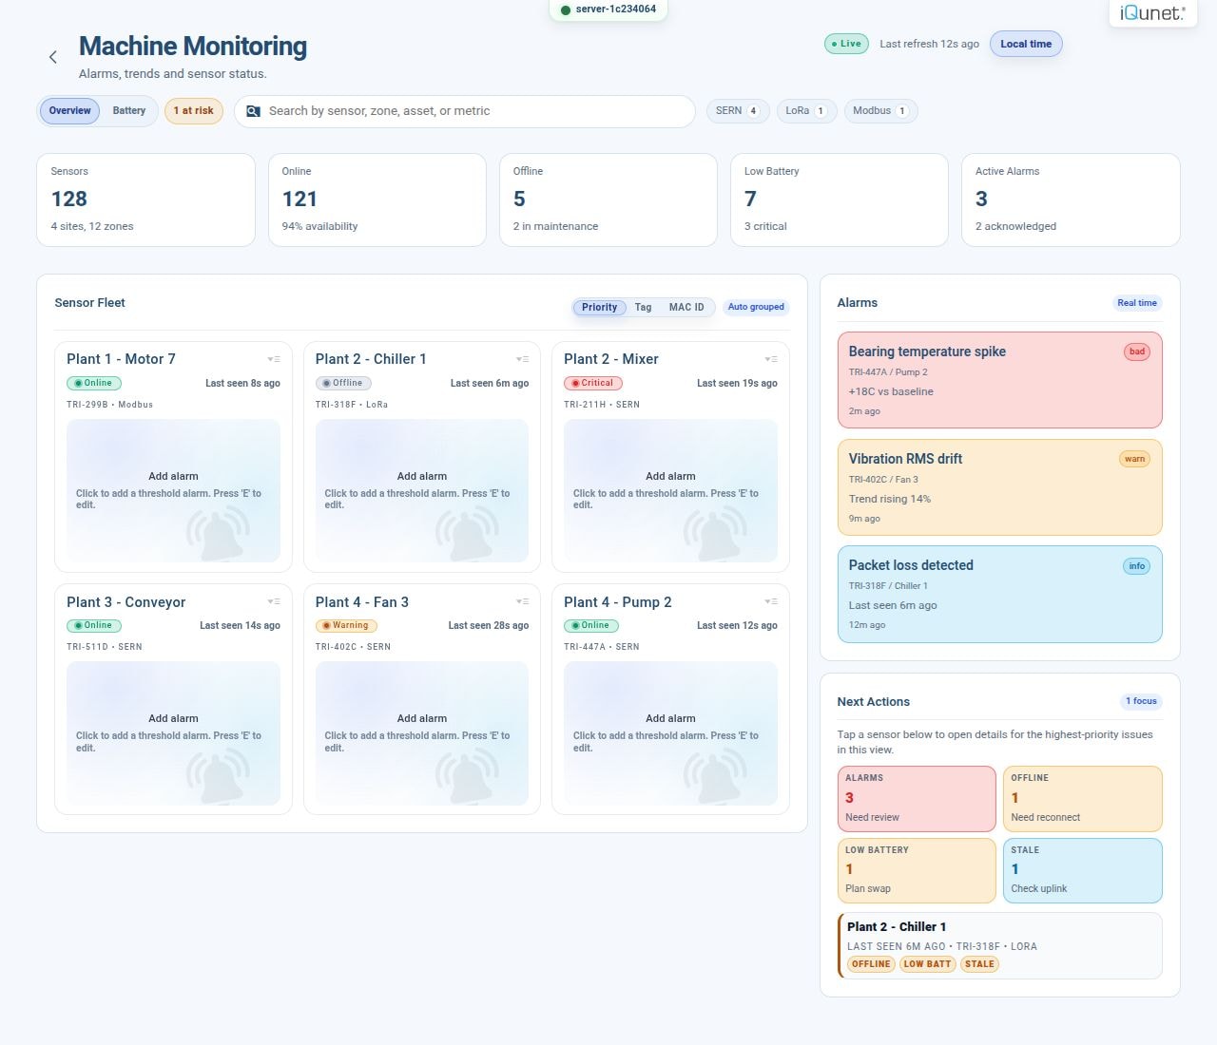The height and width of the screenshot is (1045, 1217).
Task: Click the sensor search input field
Action: pyautogui.click(x=465, y=111)
